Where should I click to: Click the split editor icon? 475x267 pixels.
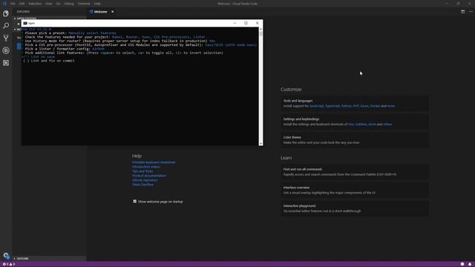pyautogui.click(x=462, y=12)
